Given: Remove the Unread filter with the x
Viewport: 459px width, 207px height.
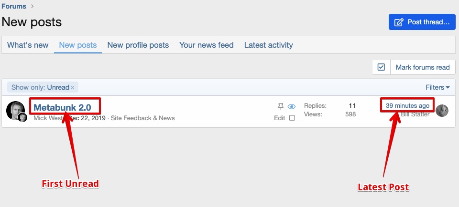Looking at the screenshot, I should [x=73, y=88].
